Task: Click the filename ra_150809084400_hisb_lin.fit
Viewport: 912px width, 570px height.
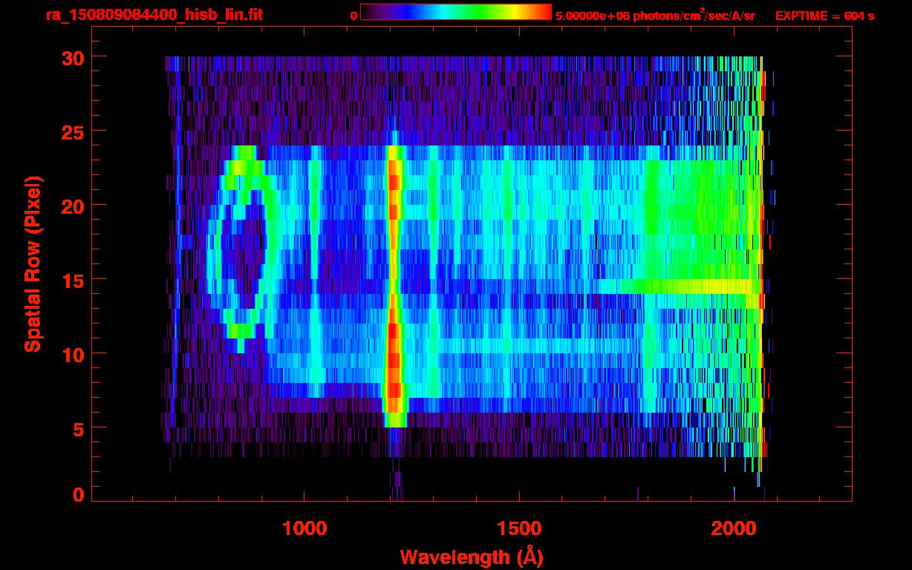Action: tap(153, 15)
